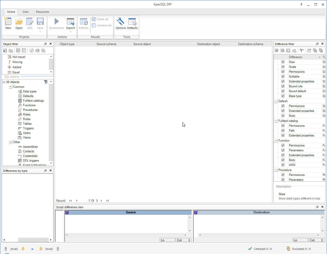Select the Object filter tree vertical scrollbar
Screen dimensions: 327x254
click(51, 122)
